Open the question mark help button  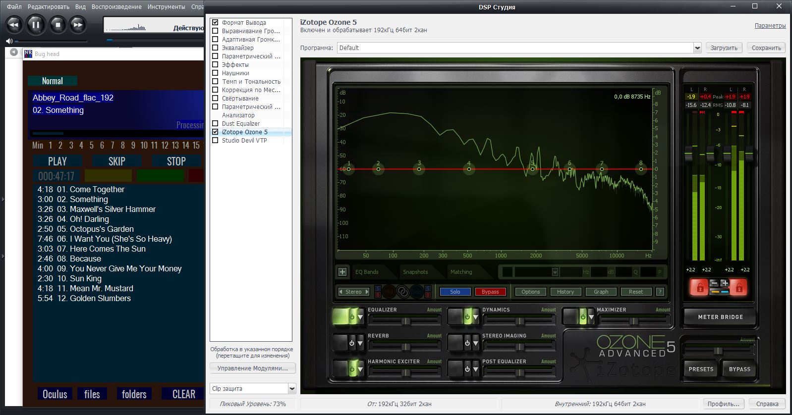660,292
